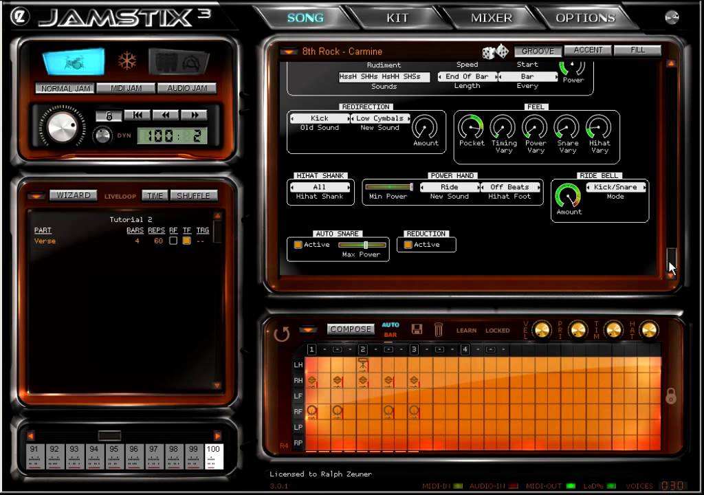Image resolution: width=704 pixels, height=495 pixels.
Task: Open the Power Hand Ride selector
Action: tap(450, 187)
